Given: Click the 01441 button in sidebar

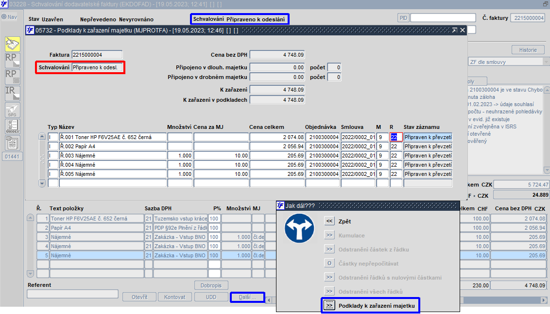Looking at the screenshot, I should (13, 157).
